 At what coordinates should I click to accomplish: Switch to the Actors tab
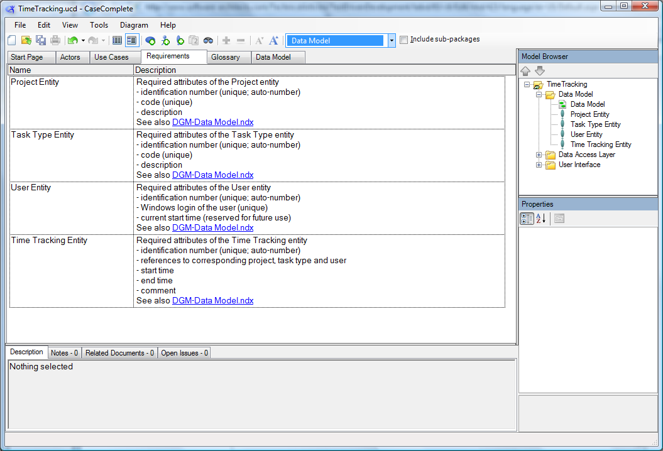tap(72, 57)
